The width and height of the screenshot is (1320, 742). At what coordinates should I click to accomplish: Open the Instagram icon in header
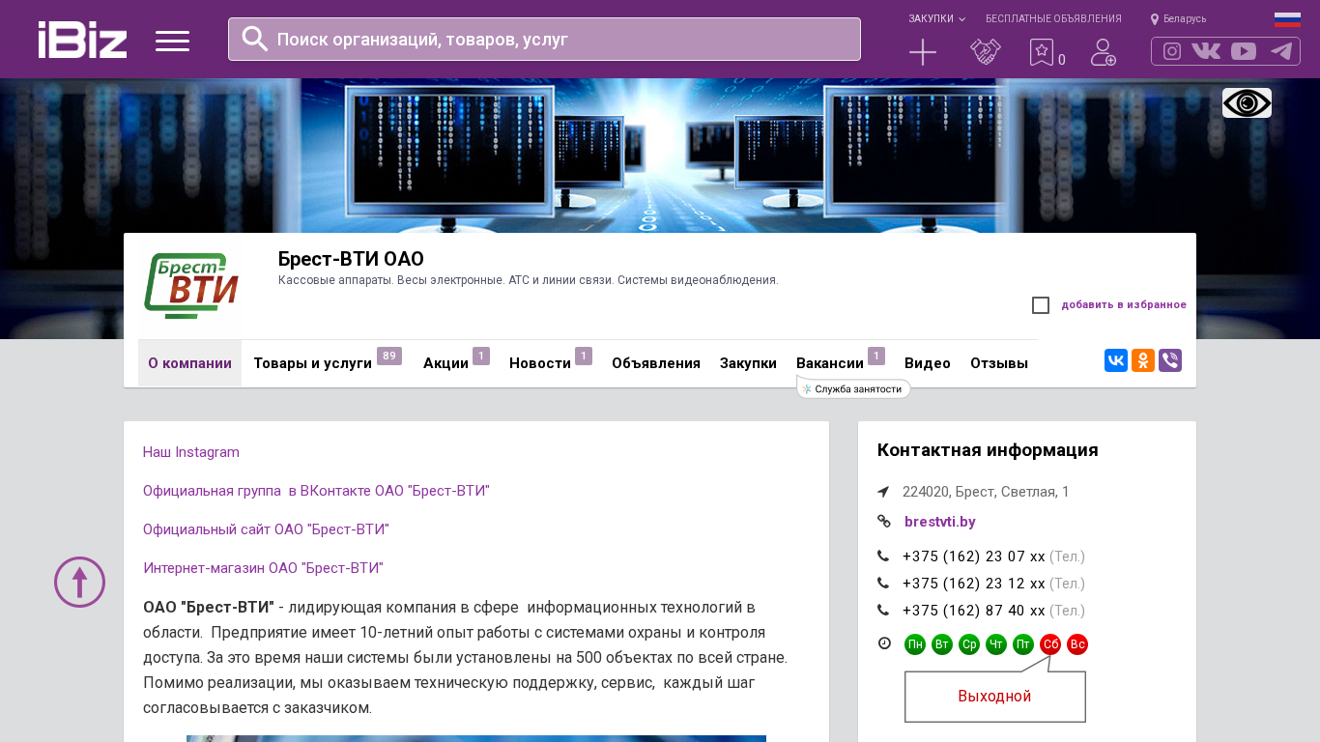(x=1172, y=51)
